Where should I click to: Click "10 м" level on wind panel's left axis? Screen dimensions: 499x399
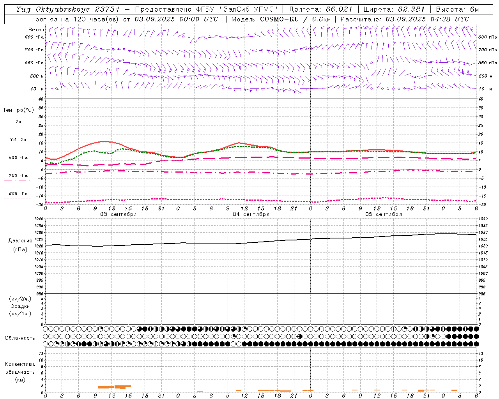point(37,89)
